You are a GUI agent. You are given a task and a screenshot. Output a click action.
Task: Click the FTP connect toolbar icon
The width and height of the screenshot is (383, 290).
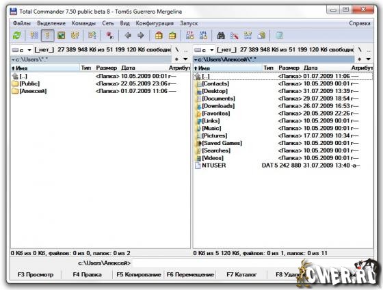coord(190,36)
